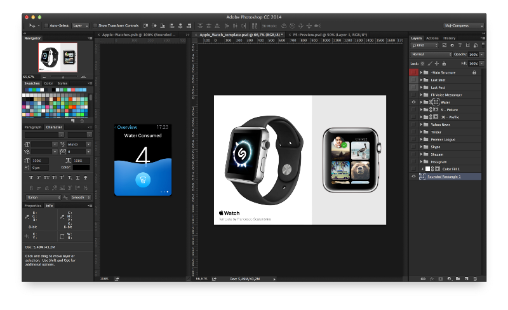Delete layer trash icon
508x310 pixels.
coord(475,279)
